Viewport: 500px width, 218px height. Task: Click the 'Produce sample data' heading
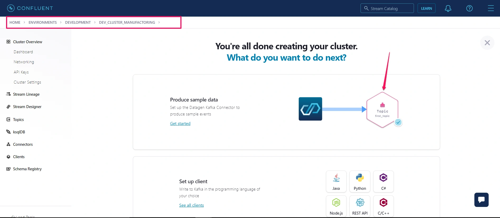[194, 100]
